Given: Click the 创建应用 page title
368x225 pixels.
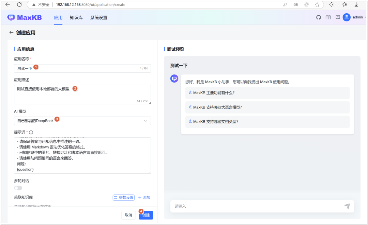Looking at the screenshot, I should [26, 33].
